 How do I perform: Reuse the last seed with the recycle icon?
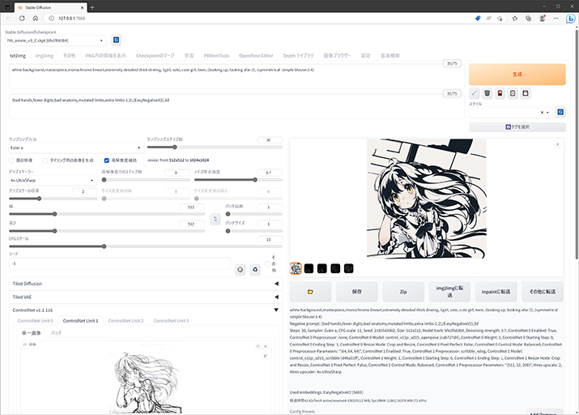click(255, 269)
